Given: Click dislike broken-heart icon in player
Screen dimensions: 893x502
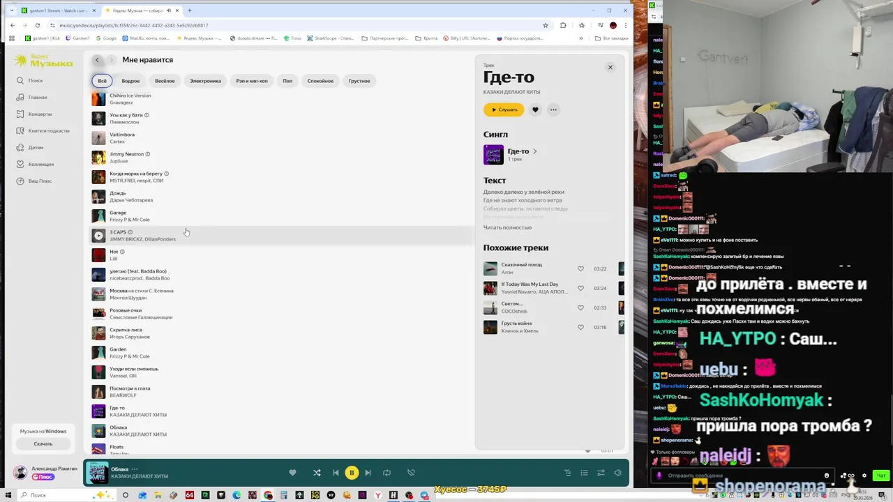Looking at the screenshot, I should coord(411,473).
